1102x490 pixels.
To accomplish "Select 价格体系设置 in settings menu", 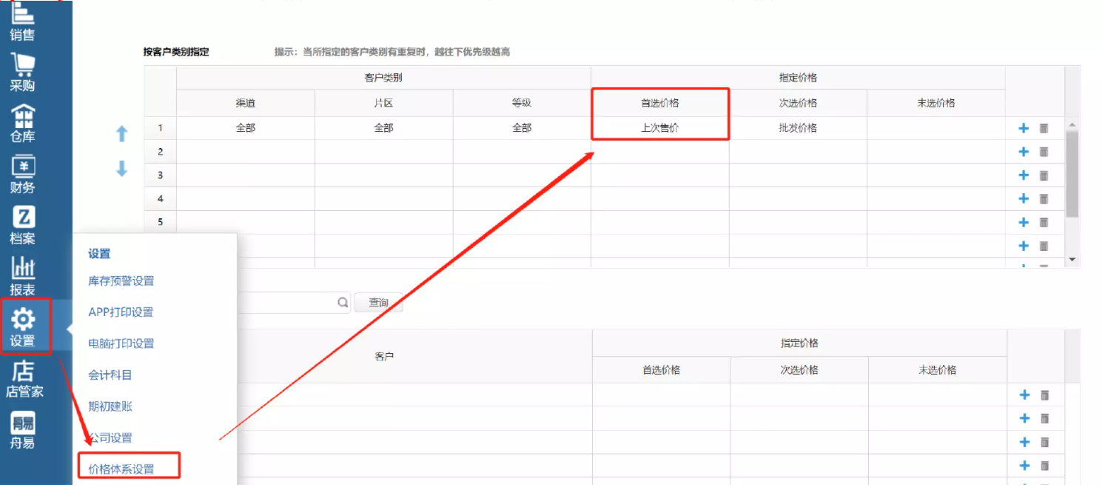I will tap(121, 469).
